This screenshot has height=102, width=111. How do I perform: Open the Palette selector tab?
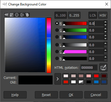pyautogui.click(x=27, y=15)
